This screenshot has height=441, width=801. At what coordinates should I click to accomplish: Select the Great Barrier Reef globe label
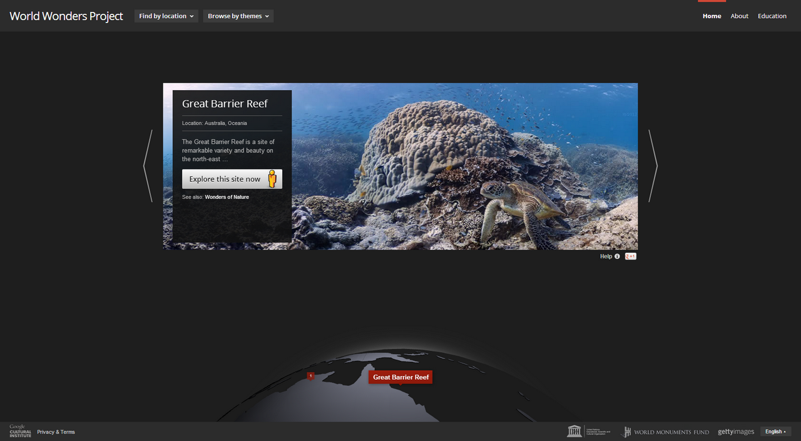tap(400, 377)
